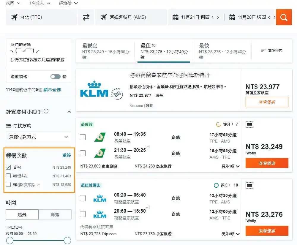Viewport: 297px width, 245px height.
Task: Select the 20:50 — 15:50 KLM flight checkbox
Action: [83, 214]
